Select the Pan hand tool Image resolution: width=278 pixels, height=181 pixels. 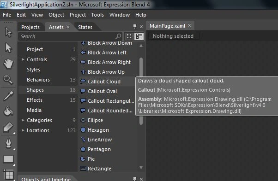(x=8, y=64)
